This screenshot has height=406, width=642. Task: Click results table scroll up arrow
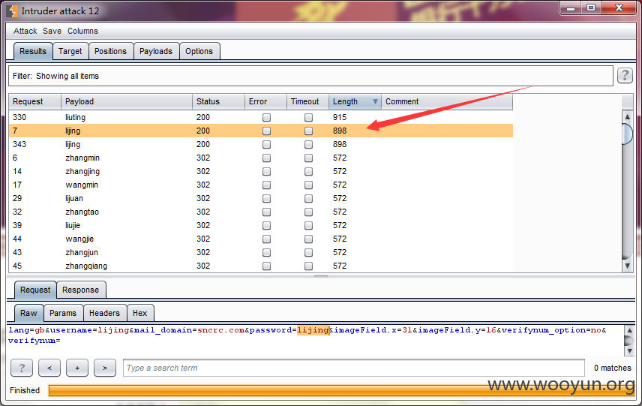click(x=627, y=117)
